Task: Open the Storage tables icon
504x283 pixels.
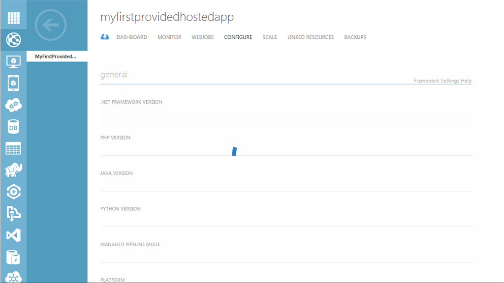Action: click(13, 148)
